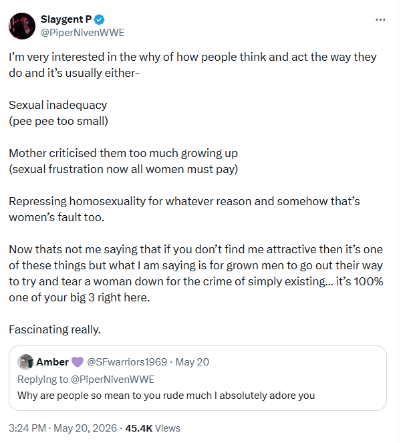Open the quoted tweet's May 20 date

click(192, 362)
